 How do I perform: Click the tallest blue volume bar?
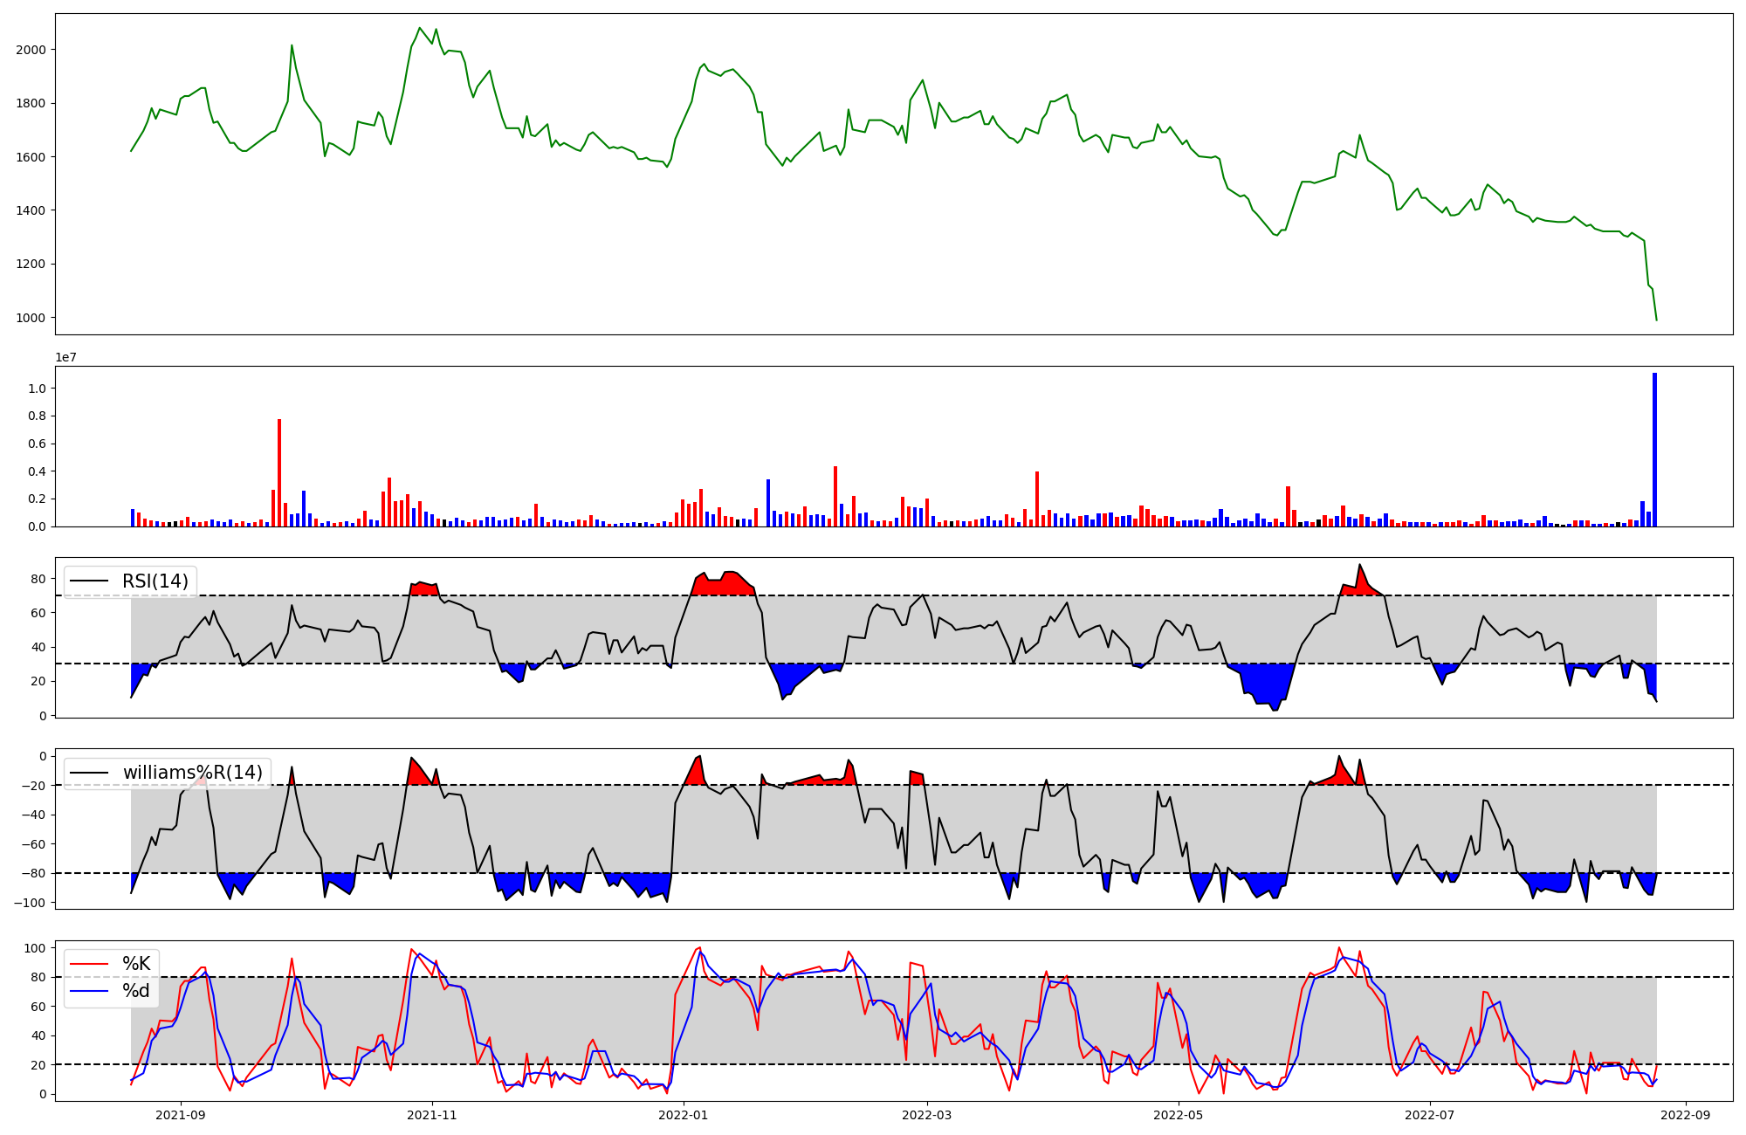pyautogui.click(x=1654, y=450)
